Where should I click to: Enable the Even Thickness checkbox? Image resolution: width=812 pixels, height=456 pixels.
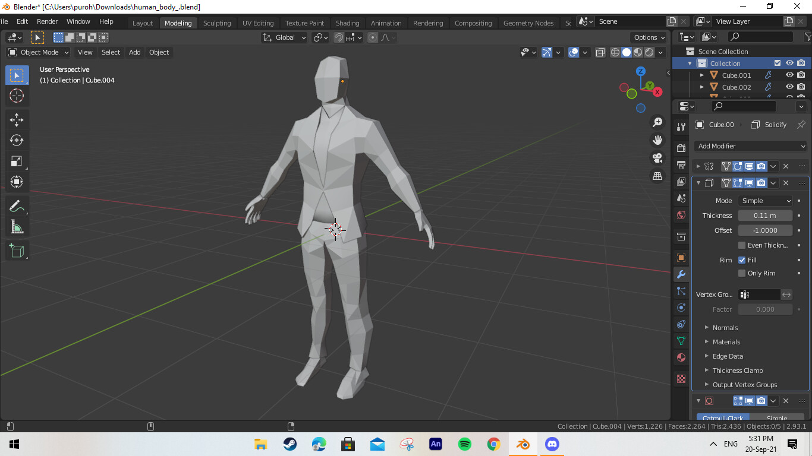pyautogui.click(x=742, y=245)
